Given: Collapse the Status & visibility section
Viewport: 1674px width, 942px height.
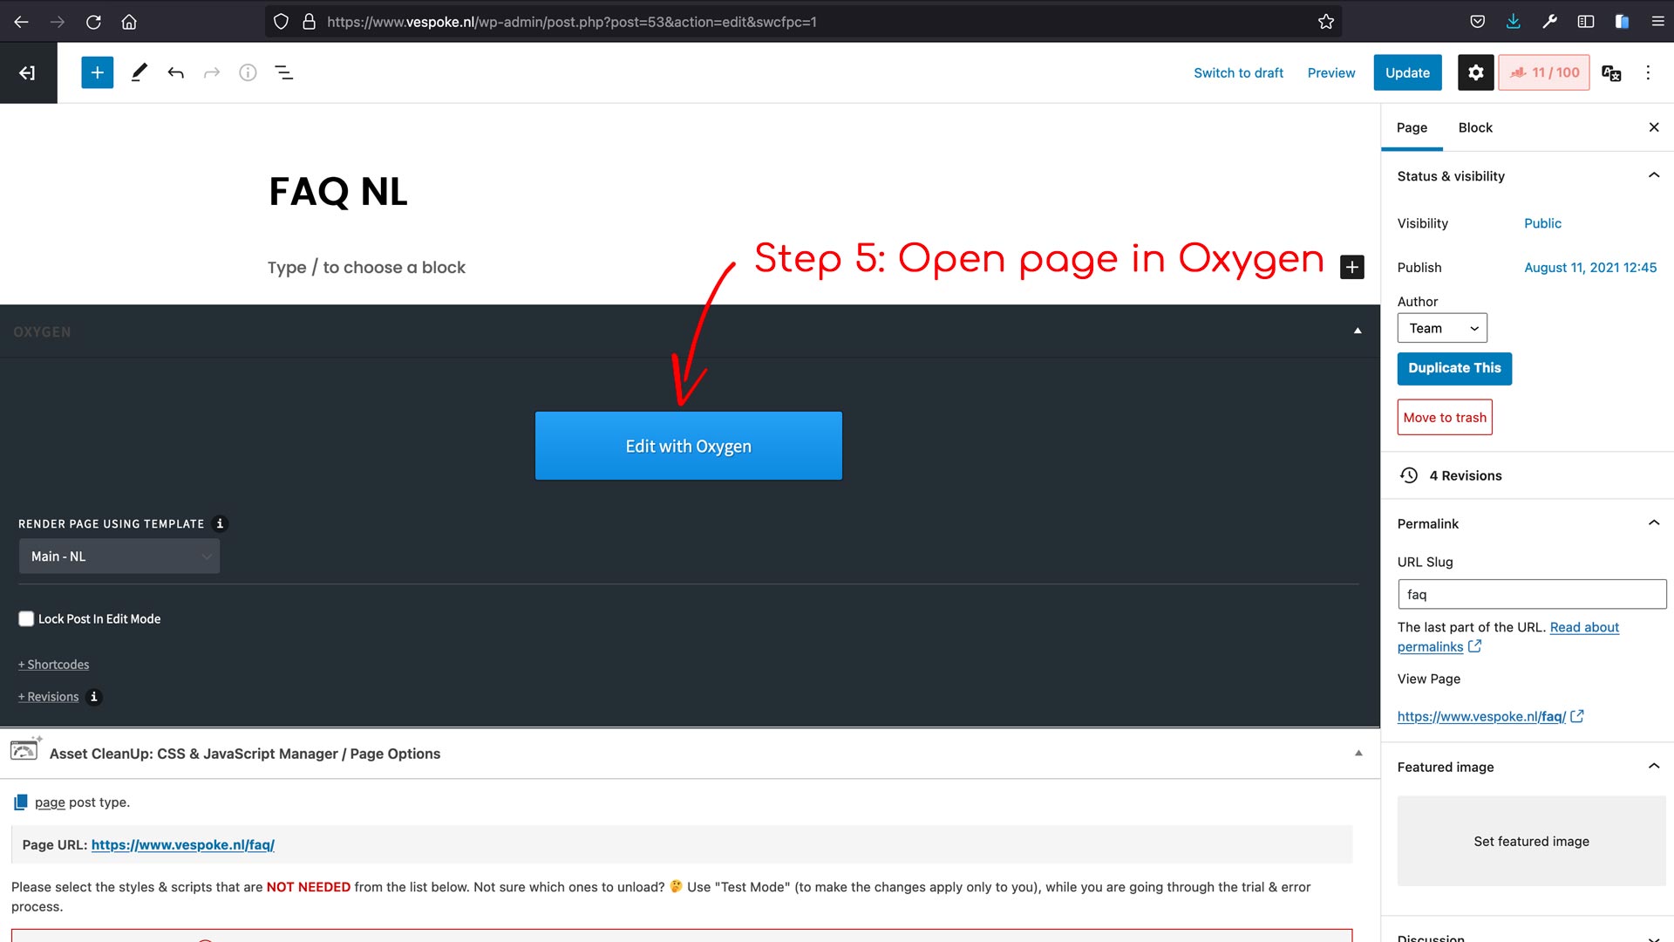Looking at the screenshot, I should click(1653, 175).
